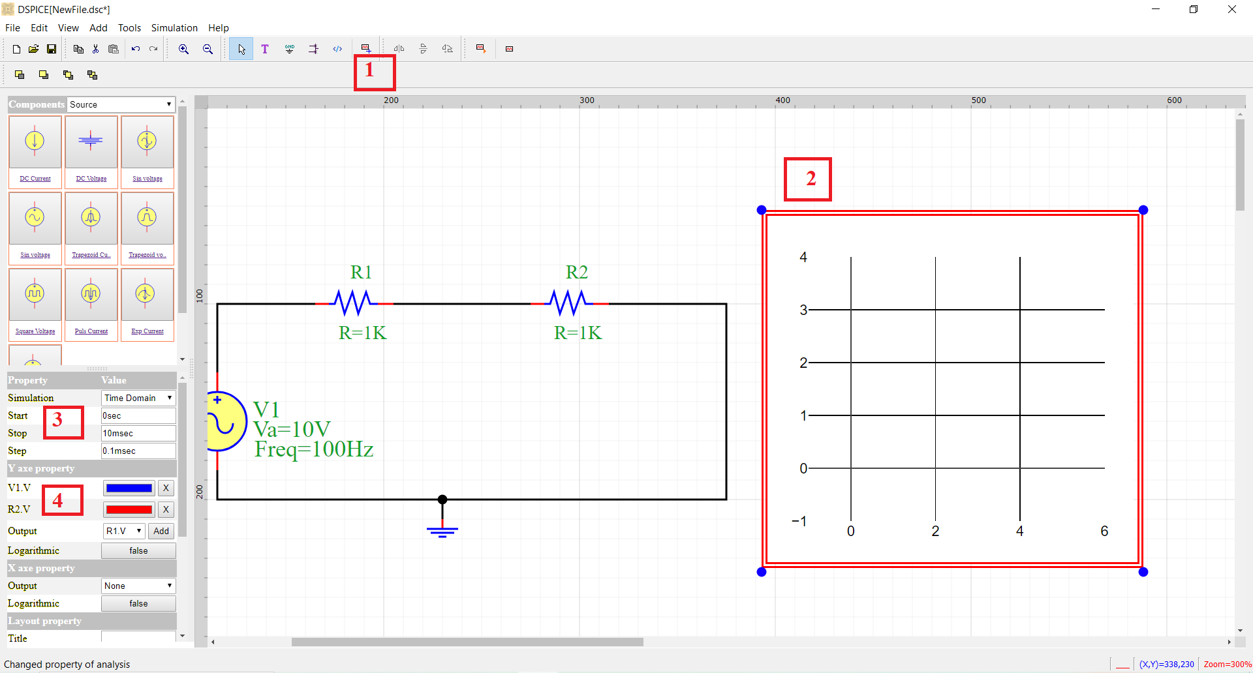Click the add plot icon in toolbar
The height and width of the screenshot is (673, 1253).
[366, 49]
